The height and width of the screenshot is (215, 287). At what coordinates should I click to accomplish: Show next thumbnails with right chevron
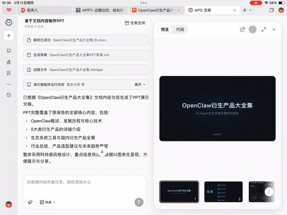coord(269,192)
